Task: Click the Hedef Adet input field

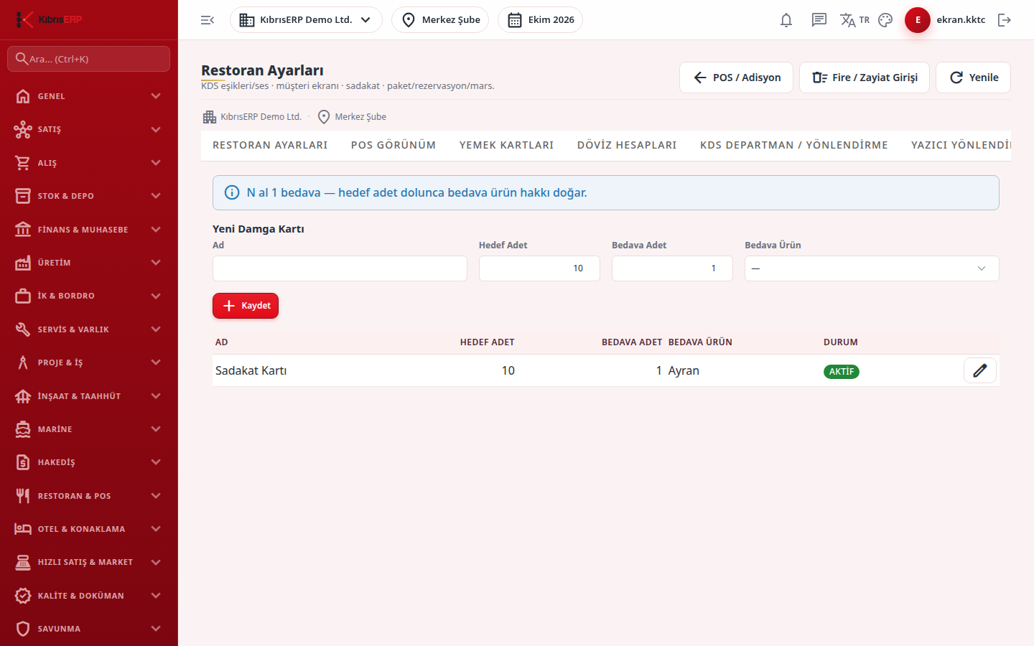Action: pyautogui.click(x=539, y=268)
